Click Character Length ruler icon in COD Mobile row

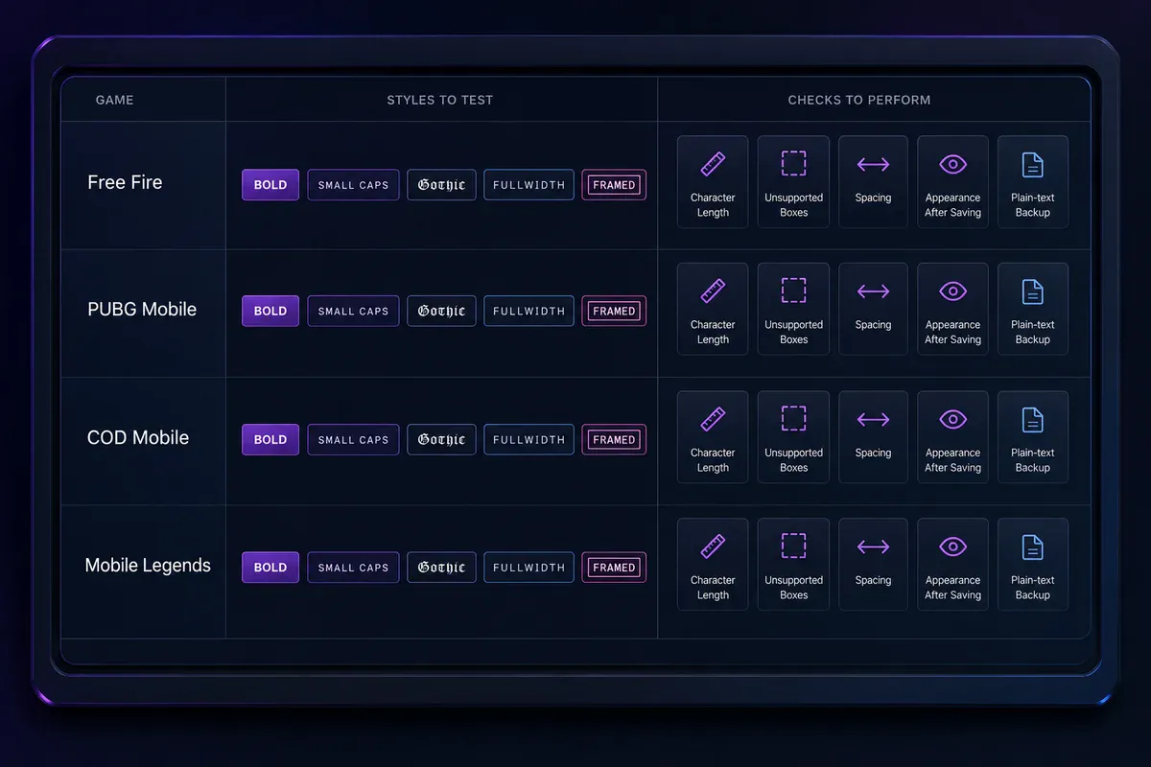coord(713,419)
